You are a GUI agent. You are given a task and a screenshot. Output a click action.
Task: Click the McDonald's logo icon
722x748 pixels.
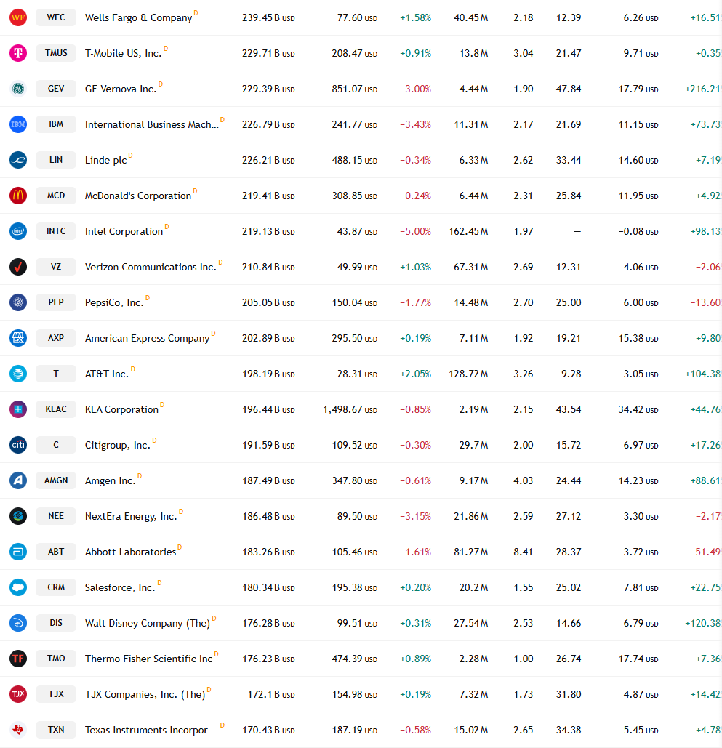coord(18,196)
